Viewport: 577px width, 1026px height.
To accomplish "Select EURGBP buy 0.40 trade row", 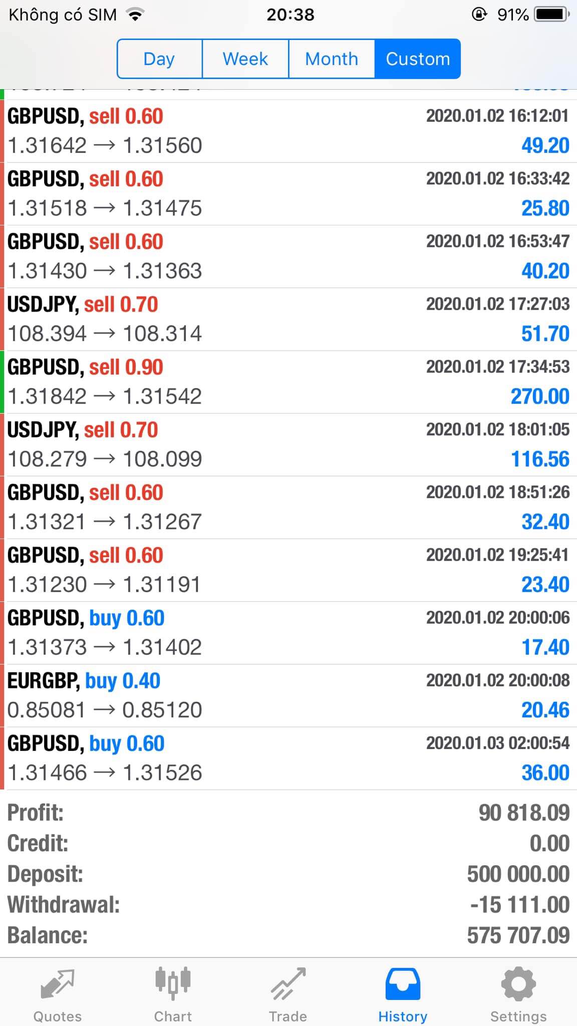I will point(288,696).
